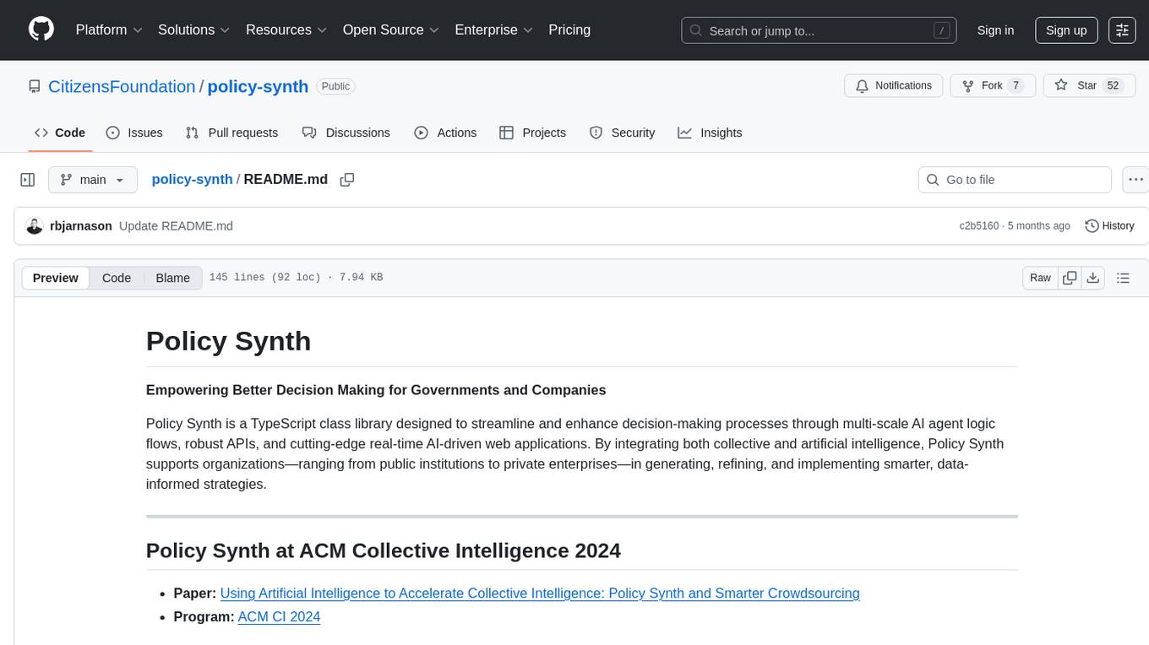Click the README.md filename in breadcrumb
The image size is (1149, 645).
pyautogui.click(x=286, y=179)
